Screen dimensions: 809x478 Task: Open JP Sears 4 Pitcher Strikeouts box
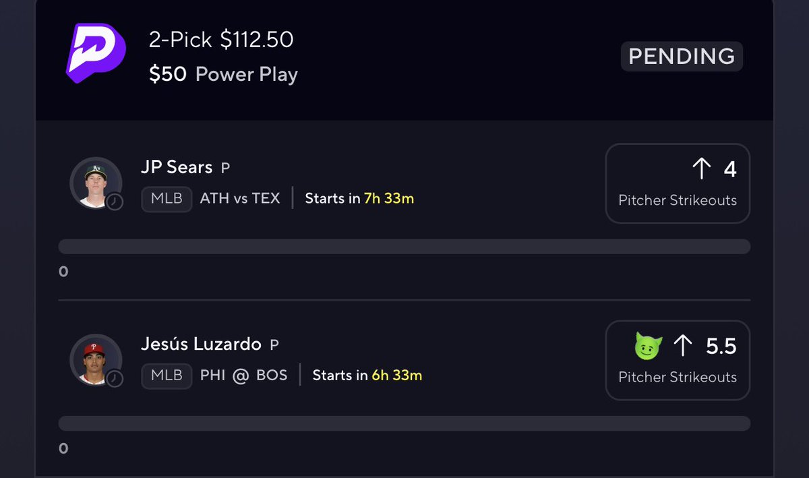click(678, 183)
